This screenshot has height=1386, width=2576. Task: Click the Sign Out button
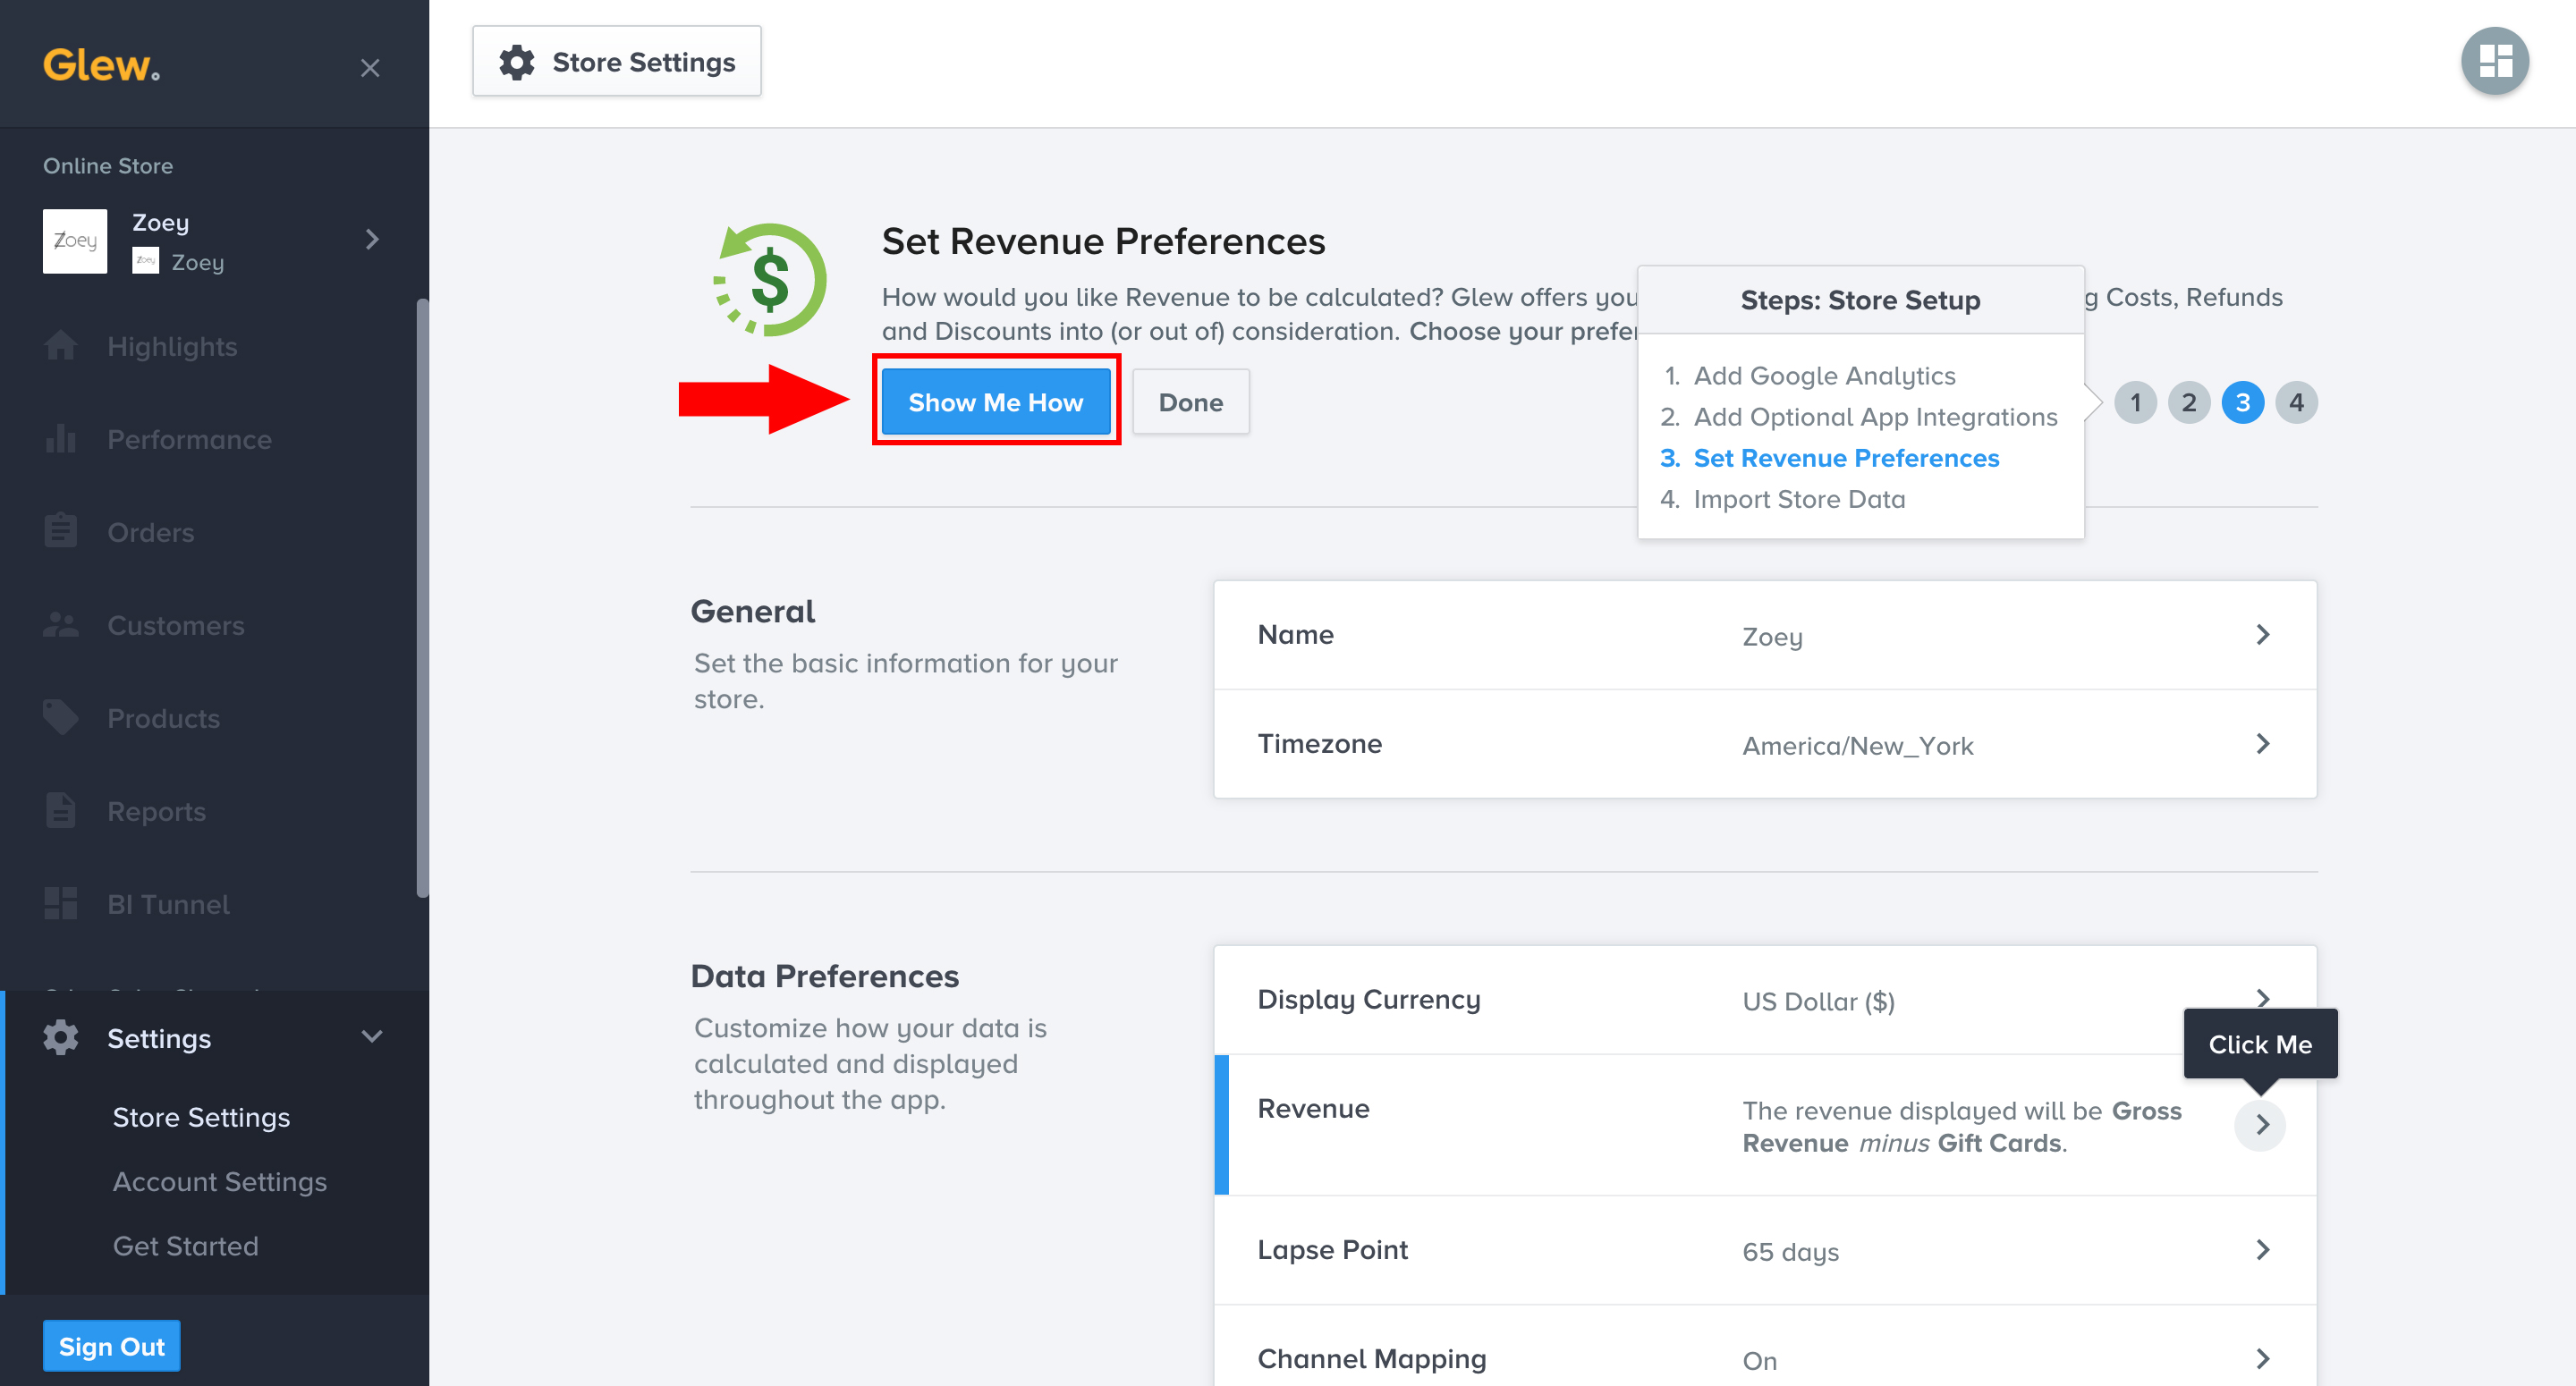point(111,1346)
